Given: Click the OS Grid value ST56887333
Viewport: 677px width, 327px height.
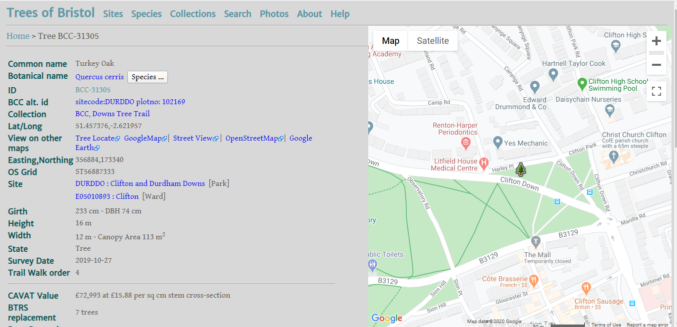Looking at the screenshot, I should [95, 171].
